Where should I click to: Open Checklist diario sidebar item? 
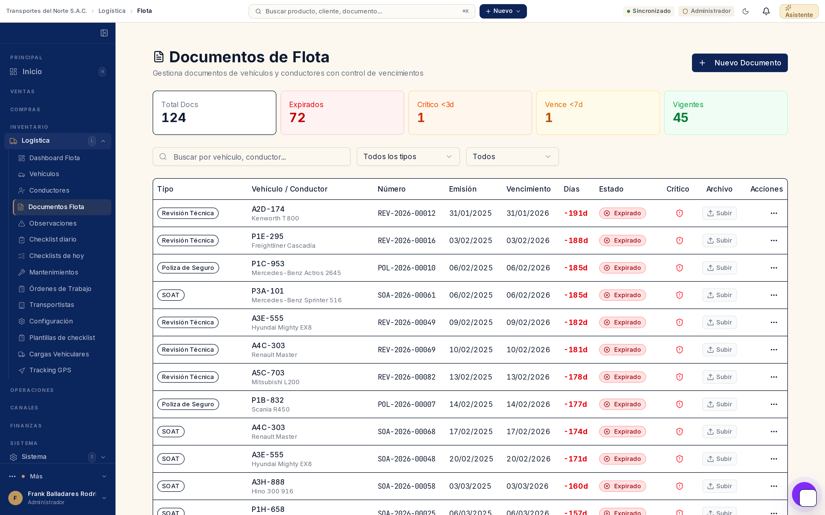(62, 239)
